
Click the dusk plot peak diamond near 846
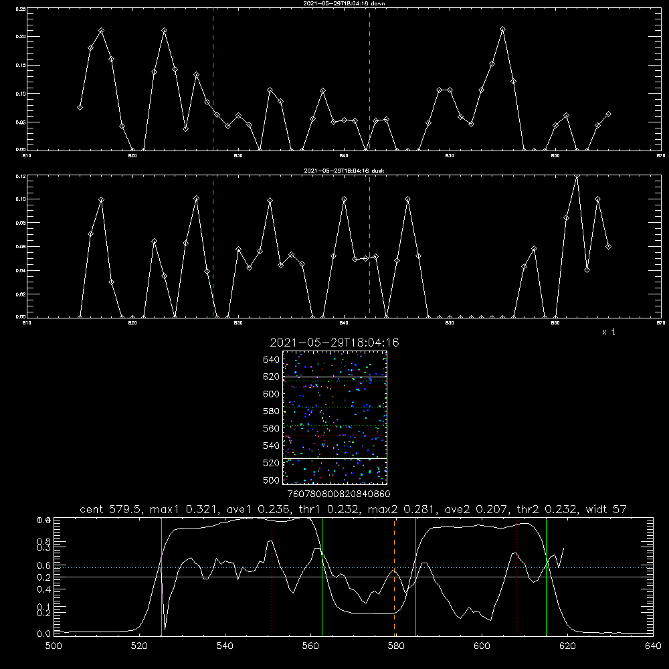pos(408,199)
